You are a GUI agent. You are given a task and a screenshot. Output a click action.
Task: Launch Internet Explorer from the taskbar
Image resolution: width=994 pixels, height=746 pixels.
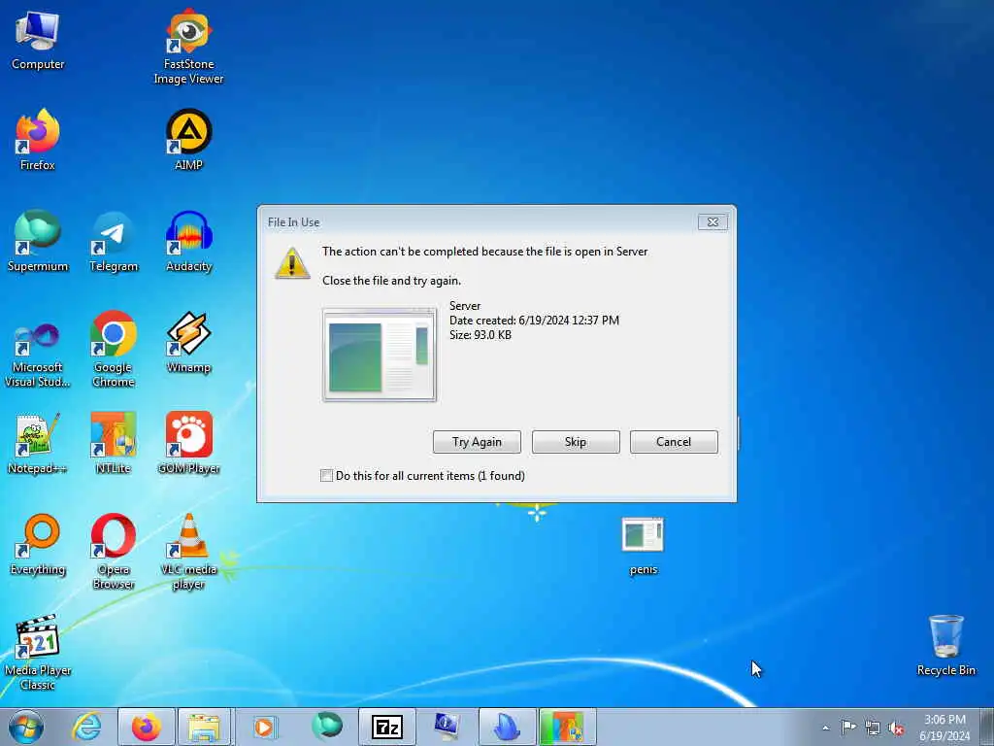86,727
